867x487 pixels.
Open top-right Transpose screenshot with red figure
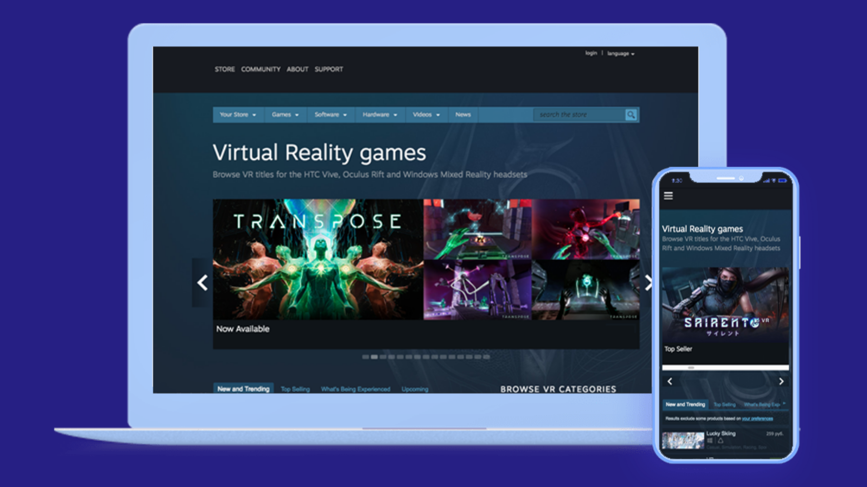(x=585, y=229)
